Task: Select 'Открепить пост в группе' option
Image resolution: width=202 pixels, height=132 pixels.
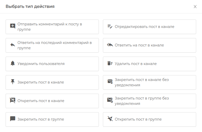Action: 150,119
